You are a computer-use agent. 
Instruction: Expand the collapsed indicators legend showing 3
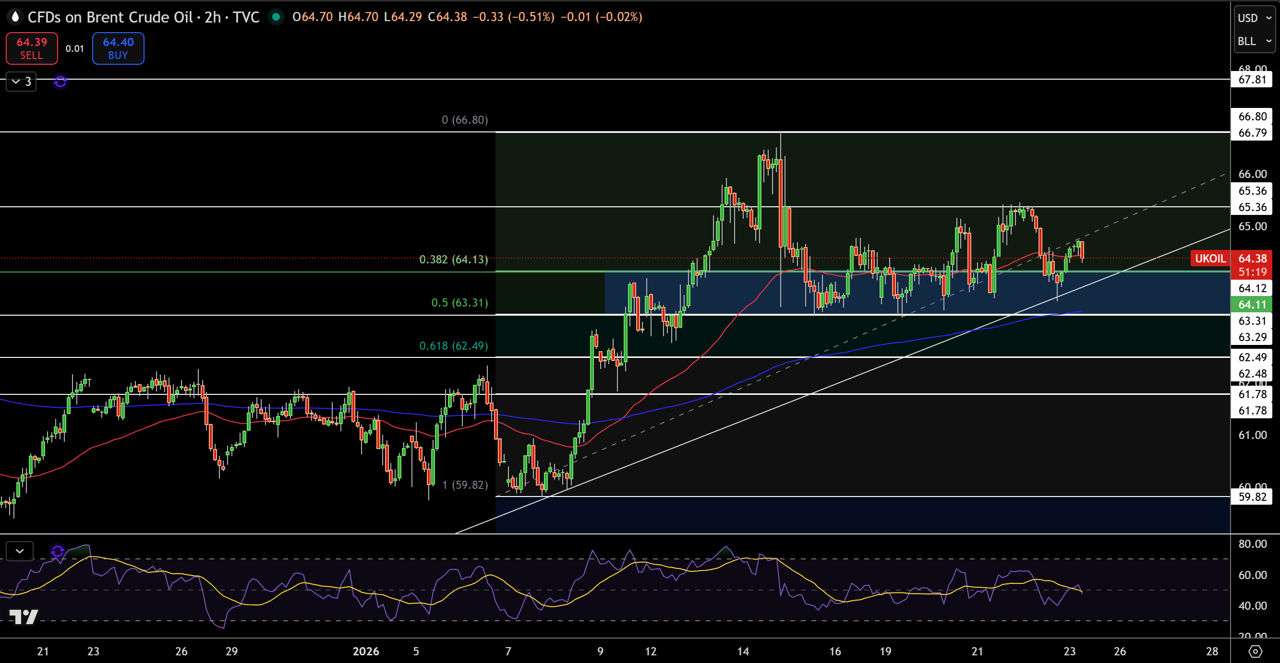pos(22,82)
